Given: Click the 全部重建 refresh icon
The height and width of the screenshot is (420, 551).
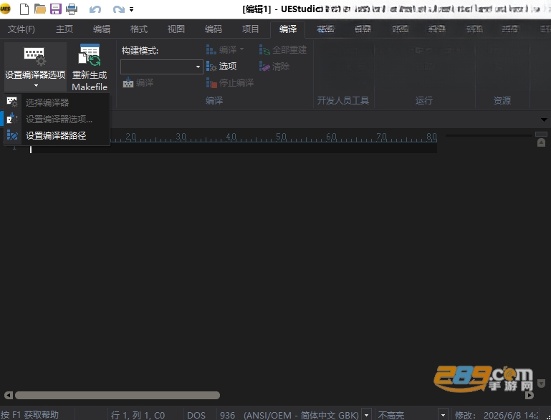Looking at the screenshot, I should tap(264, 50).
